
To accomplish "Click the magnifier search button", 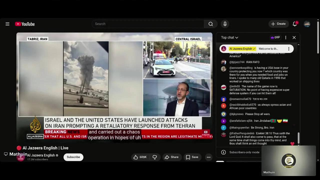I will (x=211, y=24).
